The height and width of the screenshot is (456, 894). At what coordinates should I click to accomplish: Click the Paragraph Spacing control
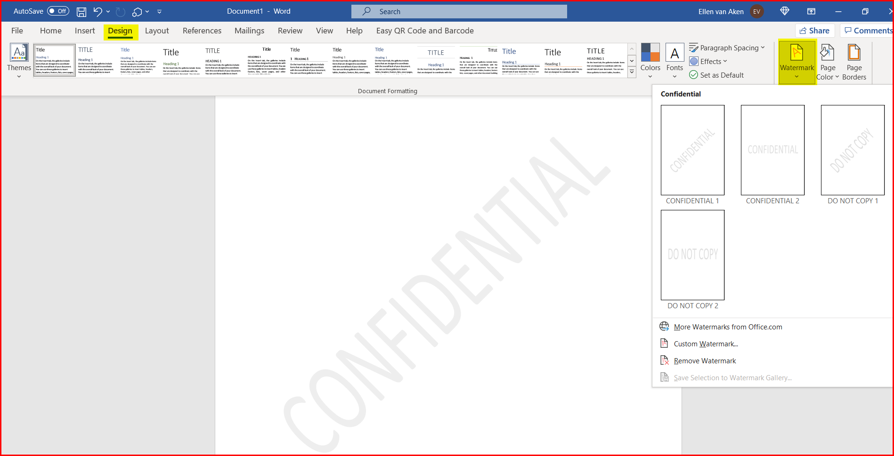point(727,48)
